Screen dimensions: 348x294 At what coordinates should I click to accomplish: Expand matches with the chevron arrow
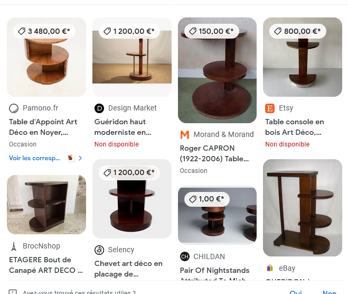pyautogui.click(x=80, y=158)
